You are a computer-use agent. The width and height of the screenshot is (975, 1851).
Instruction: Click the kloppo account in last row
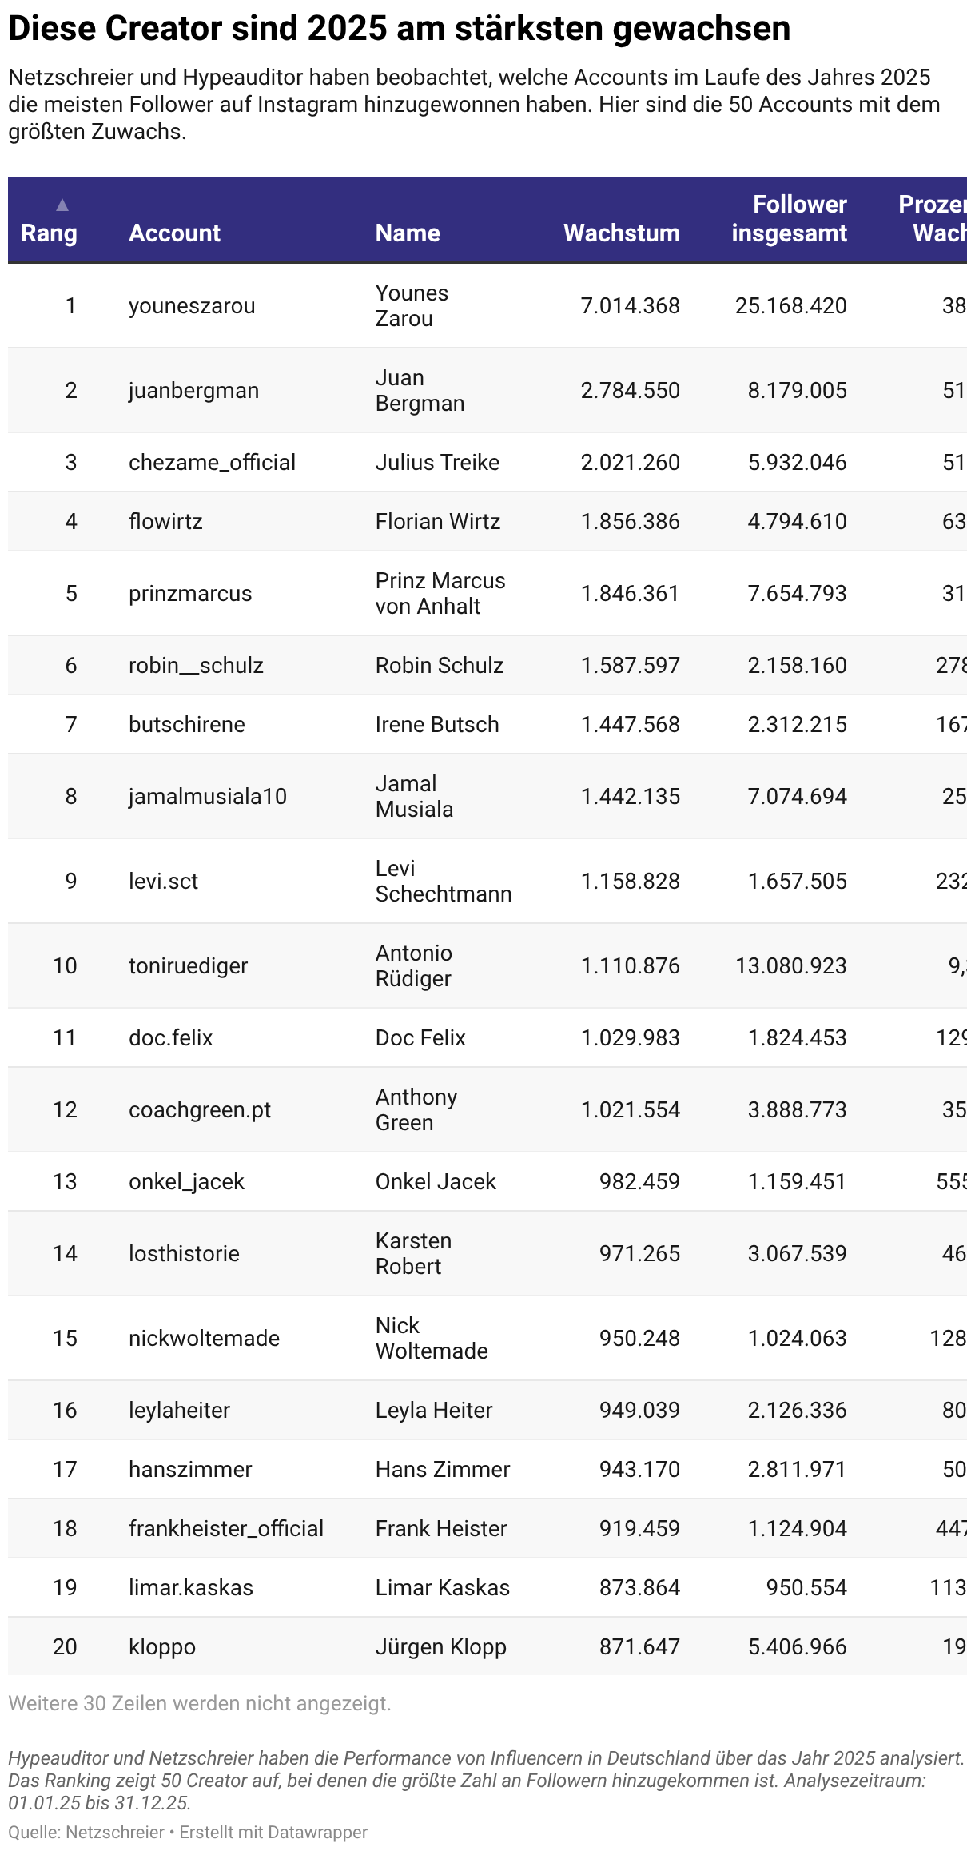[162, 1646]
